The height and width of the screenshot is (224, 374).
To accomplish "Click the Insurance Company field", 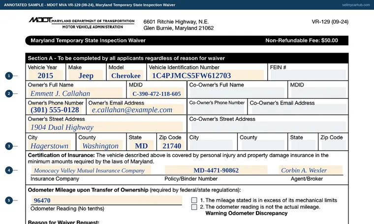I will tap(91, 170).
